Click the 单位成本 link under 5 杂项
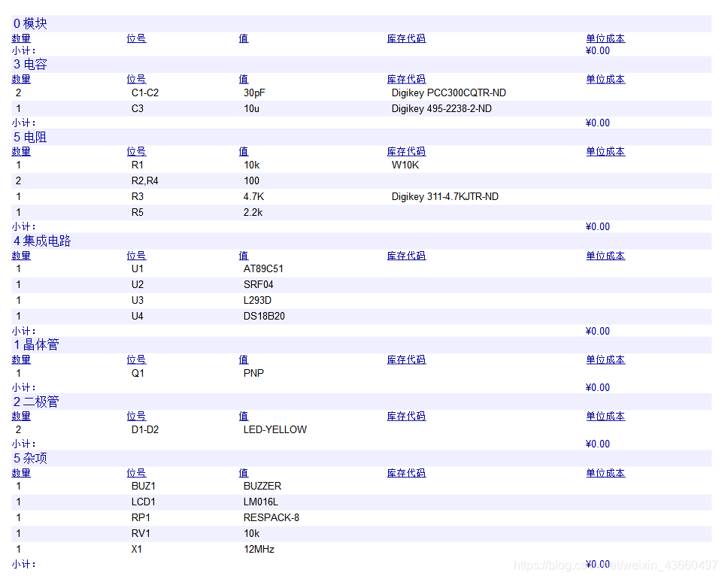The width and height of the screenshot is (725, 579). coord(605,473)
